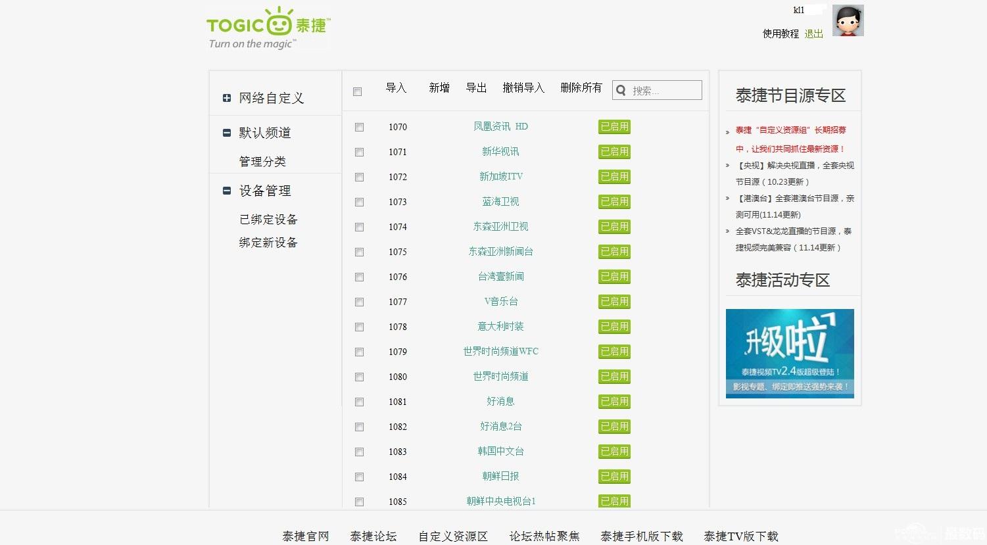The height and width of the screenshot is (545, 987).
Task: Collapse the 设备管理 section
Action: 227,191
